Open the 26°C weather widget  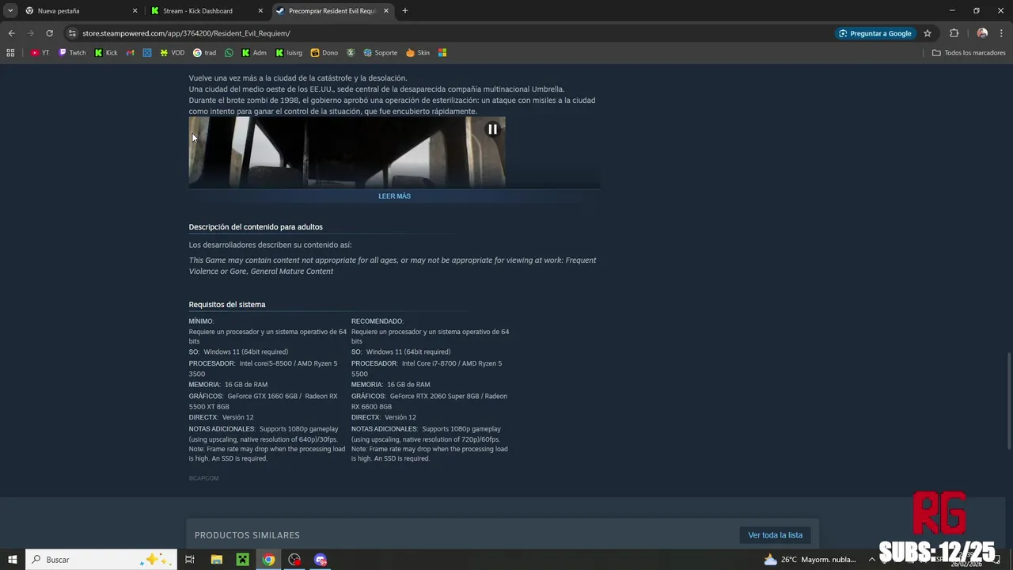click(x=810, y=560)
